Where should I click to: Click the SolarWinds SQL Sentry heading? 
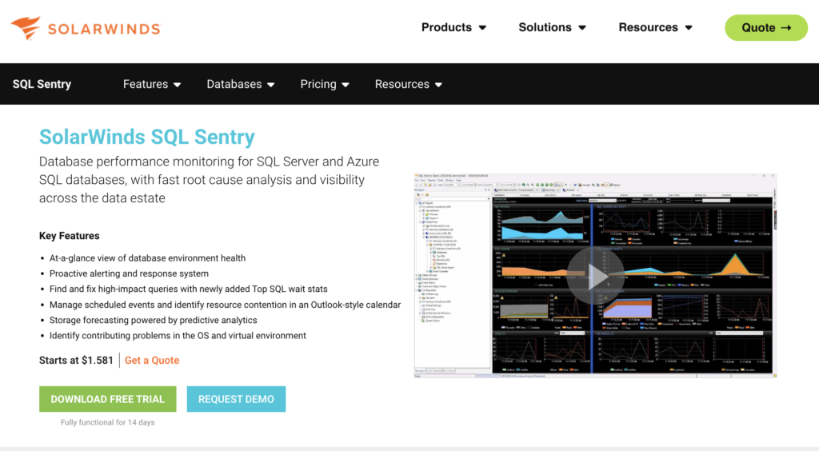pyautogui.click(x=147, y=137)
